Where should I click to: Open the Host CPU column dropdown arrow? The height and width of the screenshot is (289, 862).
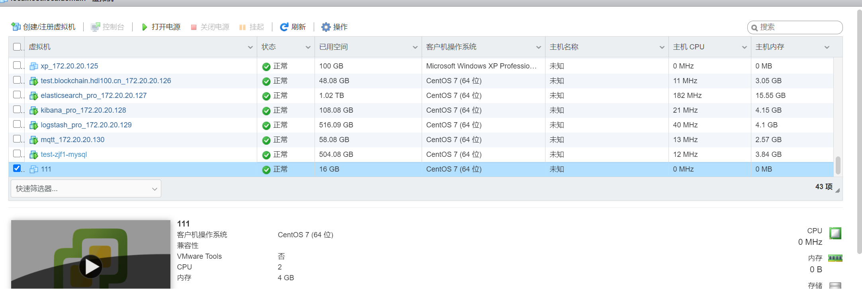[x=744, y=47]
